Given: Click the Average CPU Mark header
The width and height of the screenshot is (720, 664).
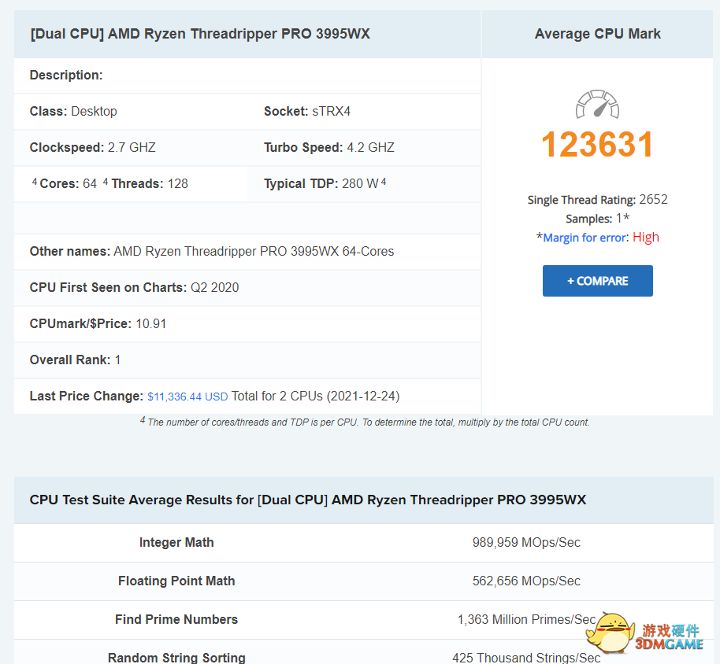Looking at the screenshot, I should point(597,34).
